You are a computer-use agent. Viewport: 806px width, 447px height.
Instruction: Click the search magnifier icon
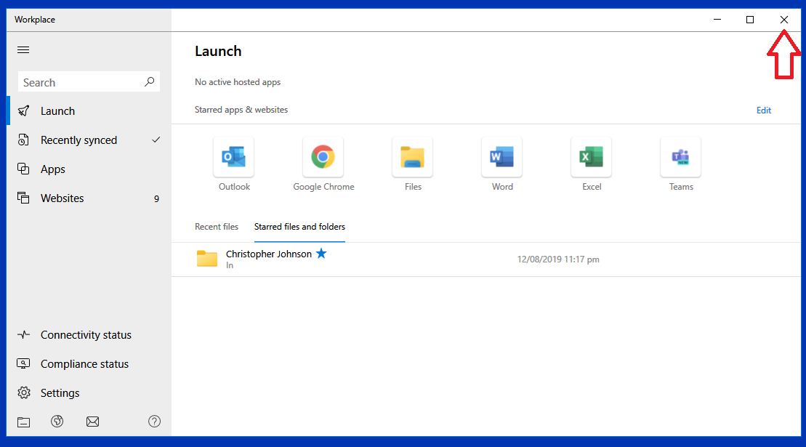(149, 81)
